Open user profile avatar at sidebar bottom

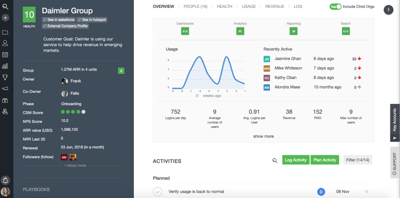(x=5, y=192)
